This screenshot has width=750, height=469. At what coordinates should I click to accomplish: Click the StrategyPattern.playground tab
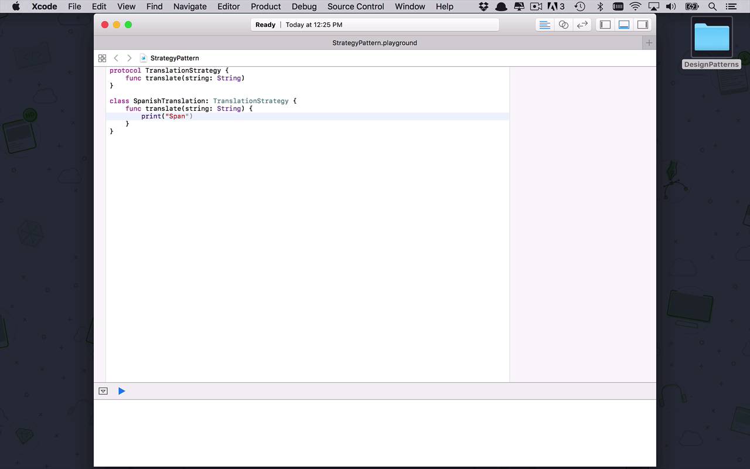pos(374,43)
